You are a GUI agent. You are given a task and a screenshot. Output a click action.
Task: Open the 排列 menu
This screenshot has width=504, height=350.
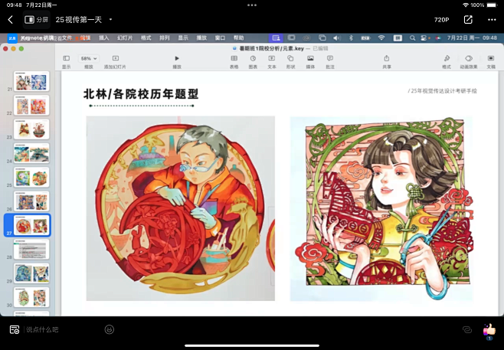(164, 38)
